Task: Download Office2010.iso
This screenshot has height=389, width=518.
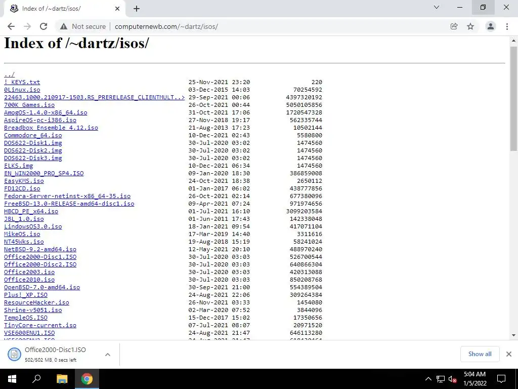Action: pyautogui.click(x=29, y=280)
